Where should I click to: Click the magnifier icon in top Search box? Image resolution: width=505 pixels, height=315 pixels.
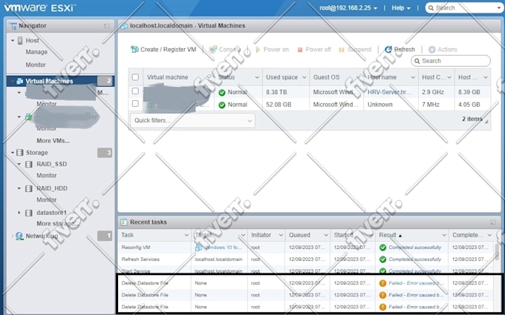[432, 7]
